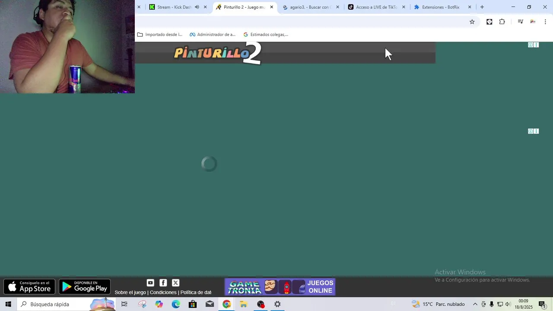Click the second ad info icon

(531, 131)
